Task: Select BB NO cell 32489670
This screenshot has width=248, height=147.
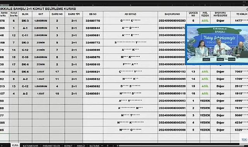Action: coord(93,57)
